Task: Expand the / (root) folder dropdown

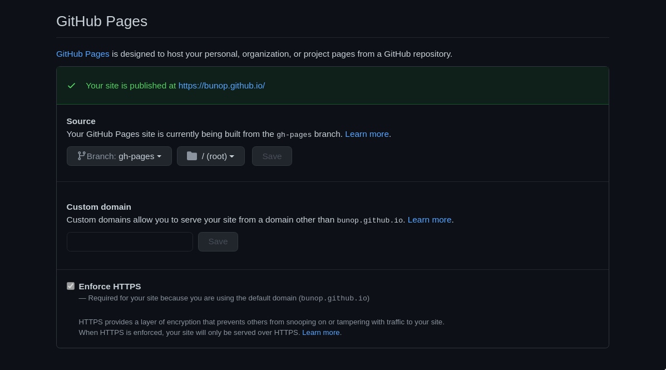Action: pyautogui.click(x=211, y=156)
